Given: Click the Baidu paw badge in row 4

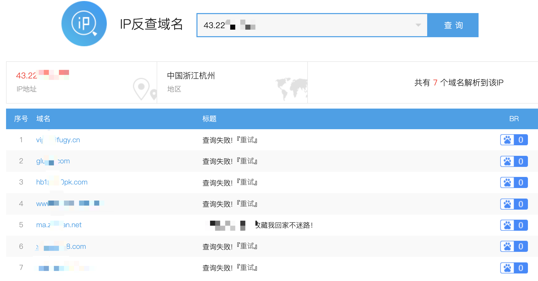Looking at the screenshot, I should pyautogui.click(x=514, y=204).
